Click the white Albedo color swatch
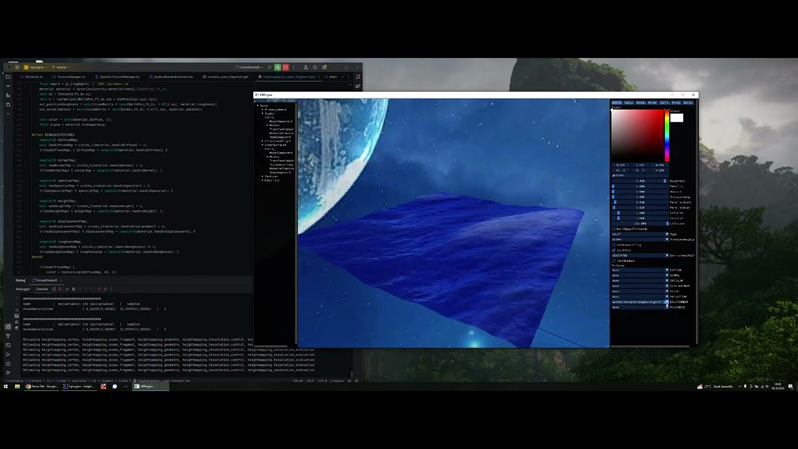This screenshot has height=449, width=798. pos(676,118)
